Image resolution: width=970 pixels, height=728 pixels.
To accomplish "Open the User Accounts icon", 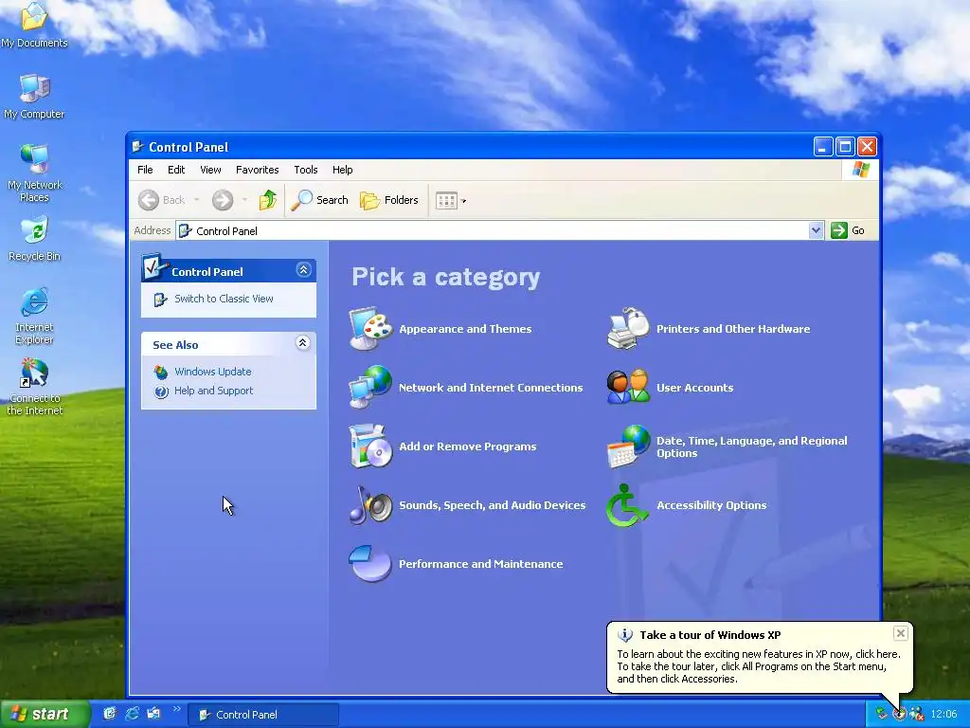I will click(628, 388).
